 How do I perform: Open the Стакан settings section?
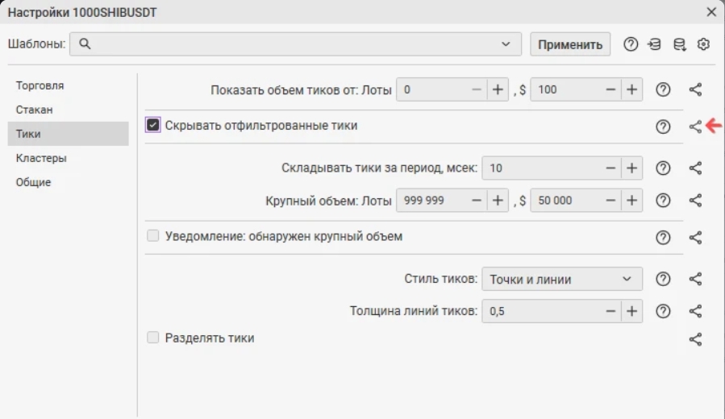pyautogui.click(x=68, y=110)
